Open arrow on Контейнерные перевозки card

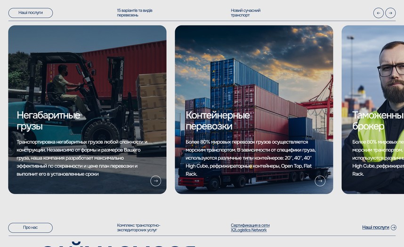(x=320, y=181)
